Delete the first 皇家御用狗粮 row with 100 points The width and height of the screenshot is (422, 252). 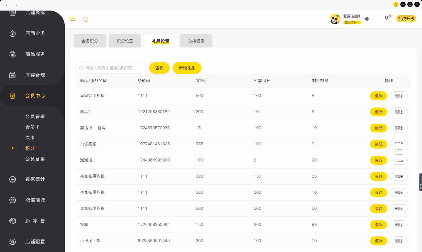pyautogui.click(x=399, y=96)
